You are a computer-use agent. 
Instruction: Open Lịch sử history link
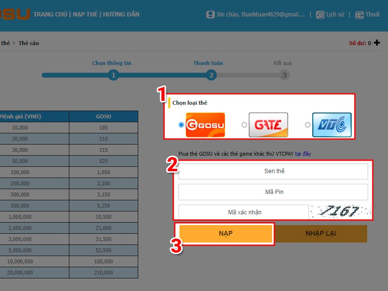point(335,15)
